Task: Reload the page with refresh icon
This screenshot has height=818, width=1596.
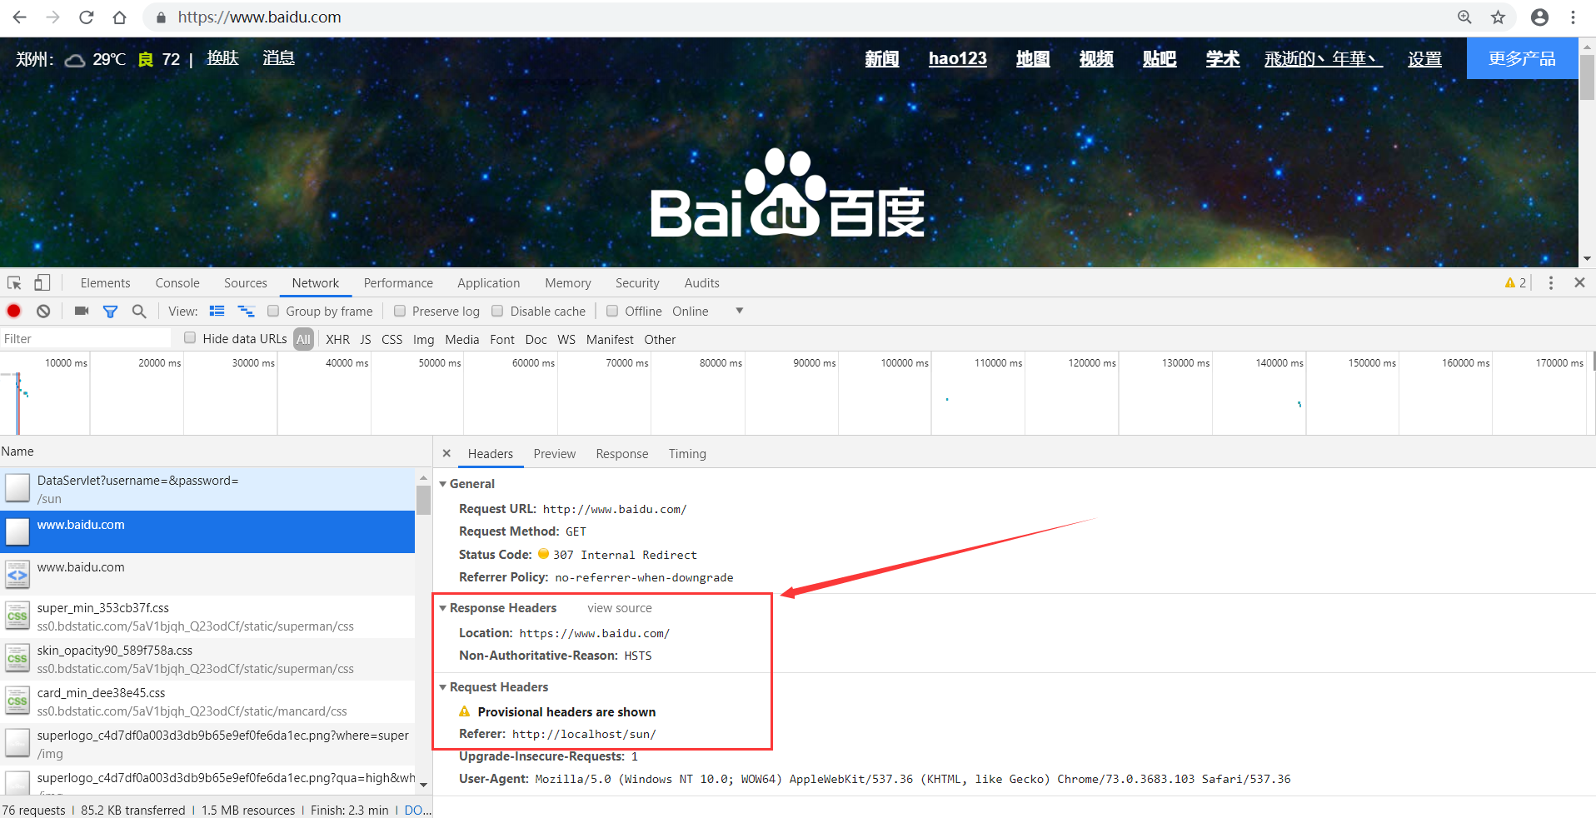Action: (x=86, y=17)
